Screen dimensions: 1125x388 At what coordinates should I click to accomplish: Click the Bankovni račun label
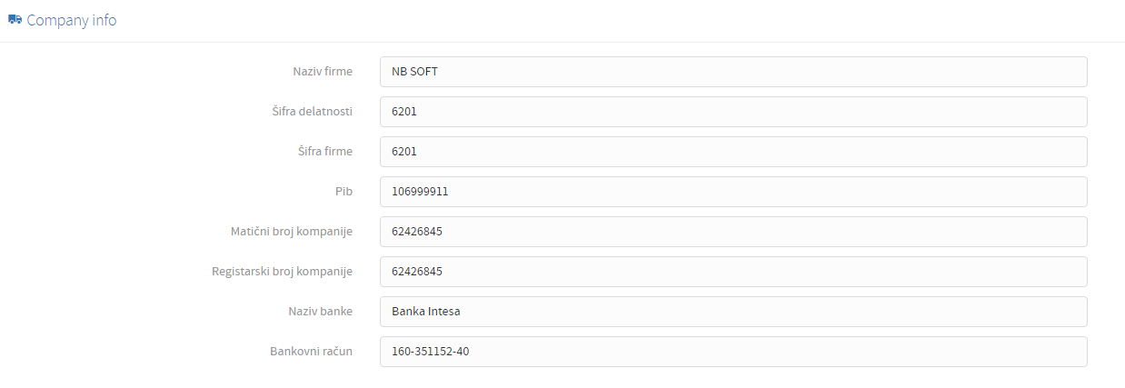[x=312, y=352]
